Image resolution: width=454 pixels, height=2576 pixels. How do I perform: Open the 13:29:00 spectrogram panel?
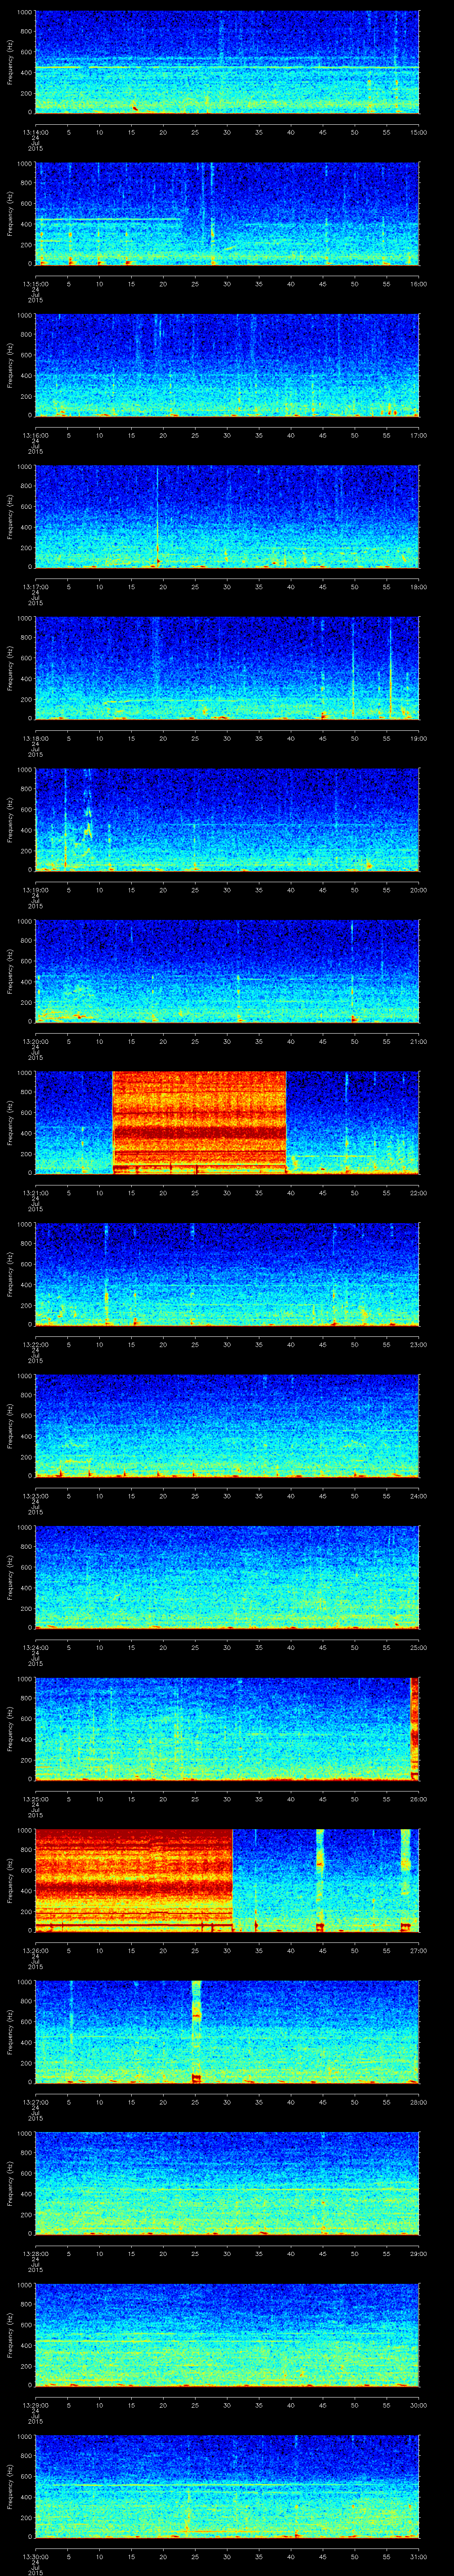227,2334
